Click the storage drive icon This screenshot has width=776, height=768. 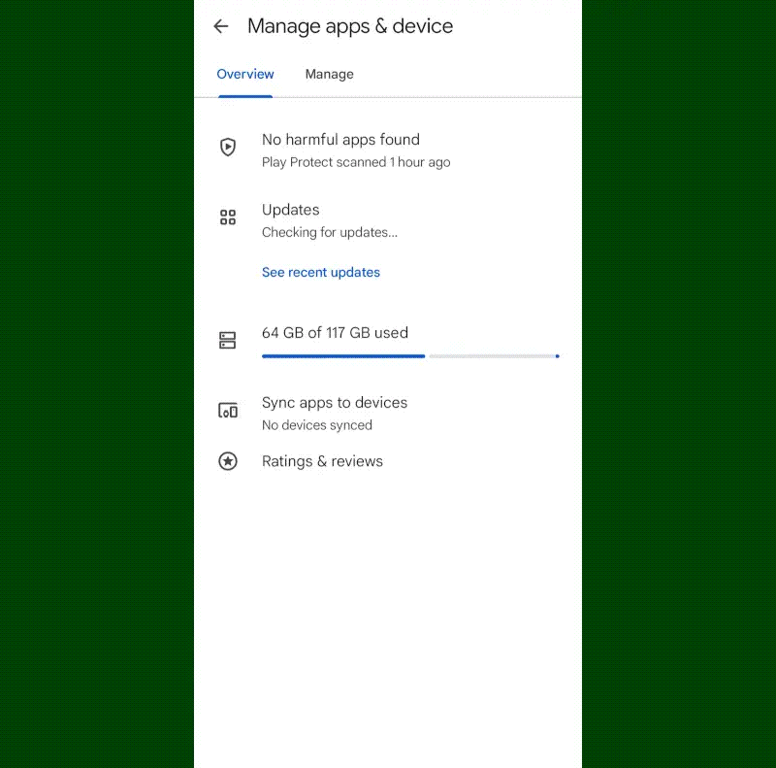pyautogui.click(x=228, y=340)
